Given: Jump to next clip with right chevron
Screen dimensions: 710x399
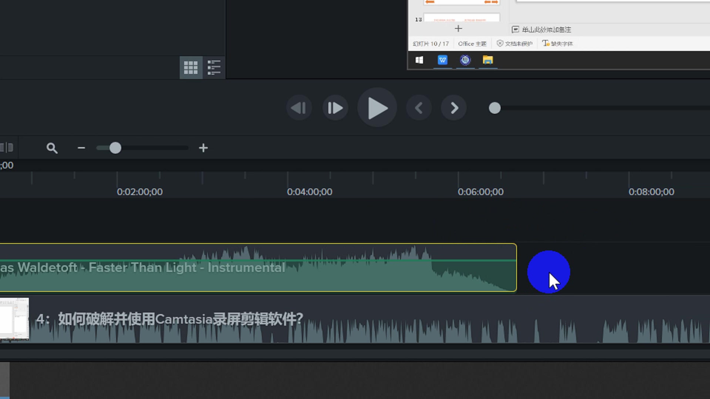Looking at the screenshot, I should [x=454, y=108].
